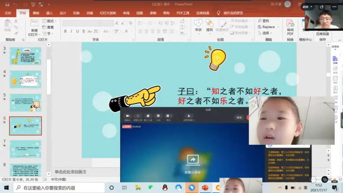
Task: Open the File (文件) menu
Action: coord(8,13)
